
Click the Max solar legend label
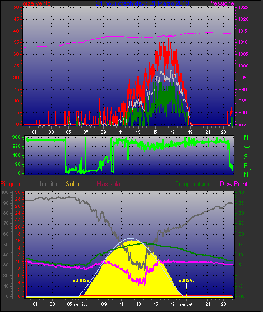pos(109,184)
